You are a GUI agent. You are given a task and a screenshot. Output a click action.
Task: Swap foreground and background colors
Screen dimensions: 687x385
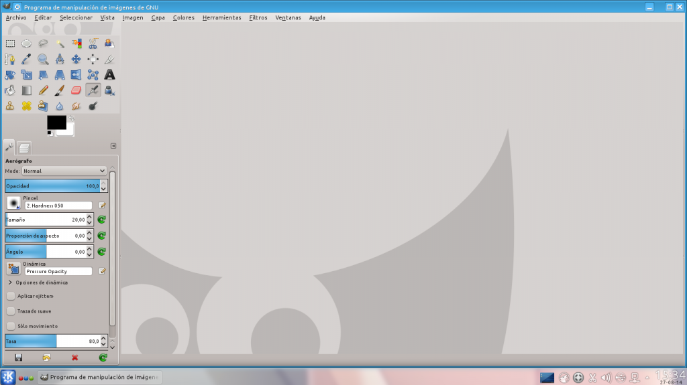pyautogui.click(x=71, y=118)
